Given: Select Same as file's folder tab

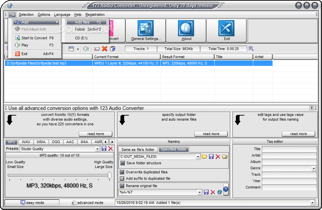Looking at the screenshot, I should pyautogui.click(x=138, y=150).
